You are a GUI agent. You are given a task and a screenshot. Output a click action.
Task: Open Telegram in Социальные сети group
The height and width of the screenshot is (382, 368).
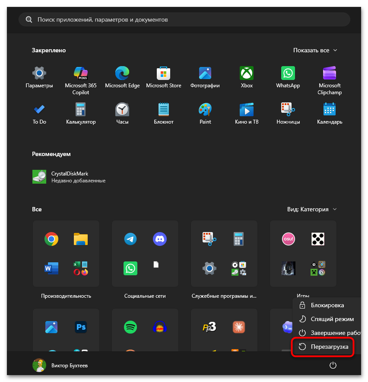pyautogui.click(x=130, y=239)
